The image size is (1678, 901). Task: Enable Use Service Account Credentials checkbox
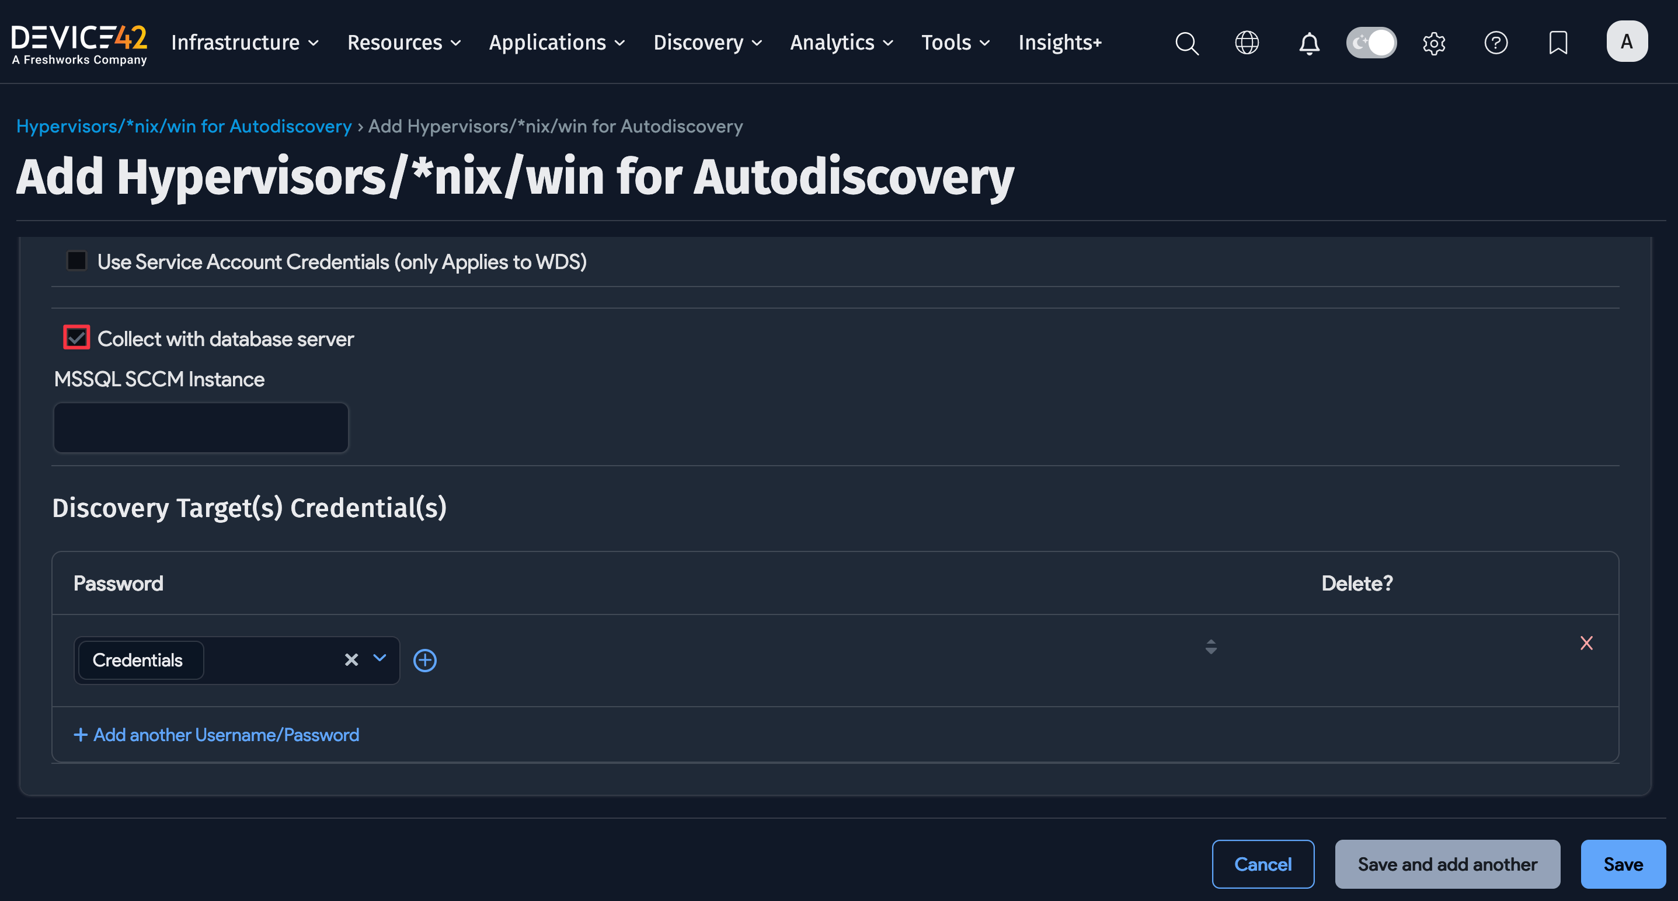coord(77,261)
